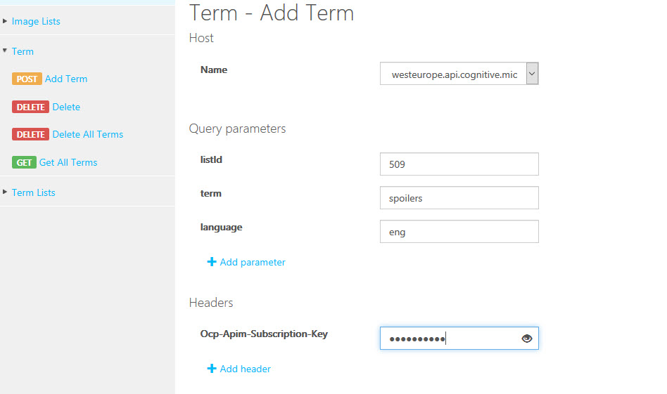The height and width of the screenshot is (394, 667).
Task: Open the host Name dropdown arrow
Action: coord(532,74)
